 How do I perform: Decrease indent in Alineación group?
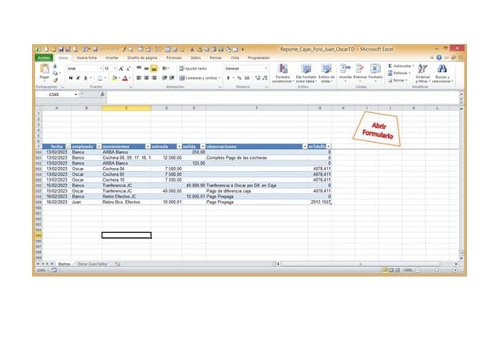[x=165, y=77]
